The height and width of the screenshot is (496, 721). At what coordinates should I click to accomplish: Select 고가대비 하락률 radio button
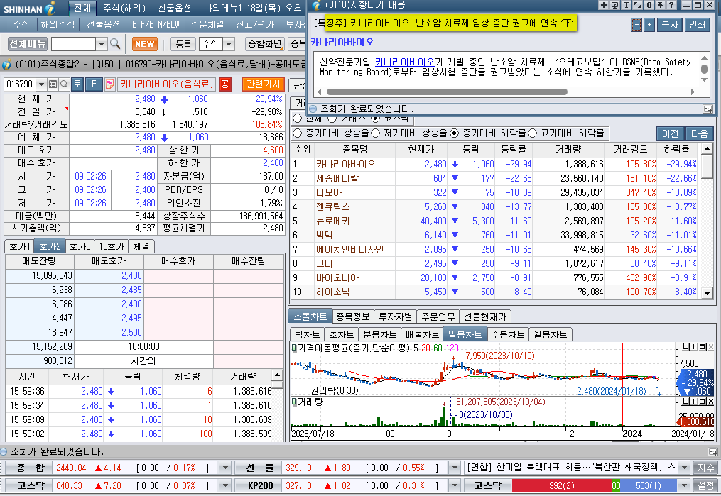coord(533,133)
